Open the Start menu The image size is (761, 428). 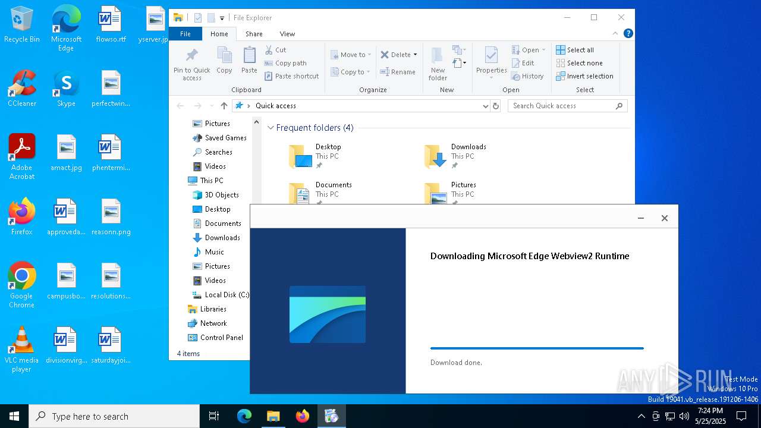(14, 416)
